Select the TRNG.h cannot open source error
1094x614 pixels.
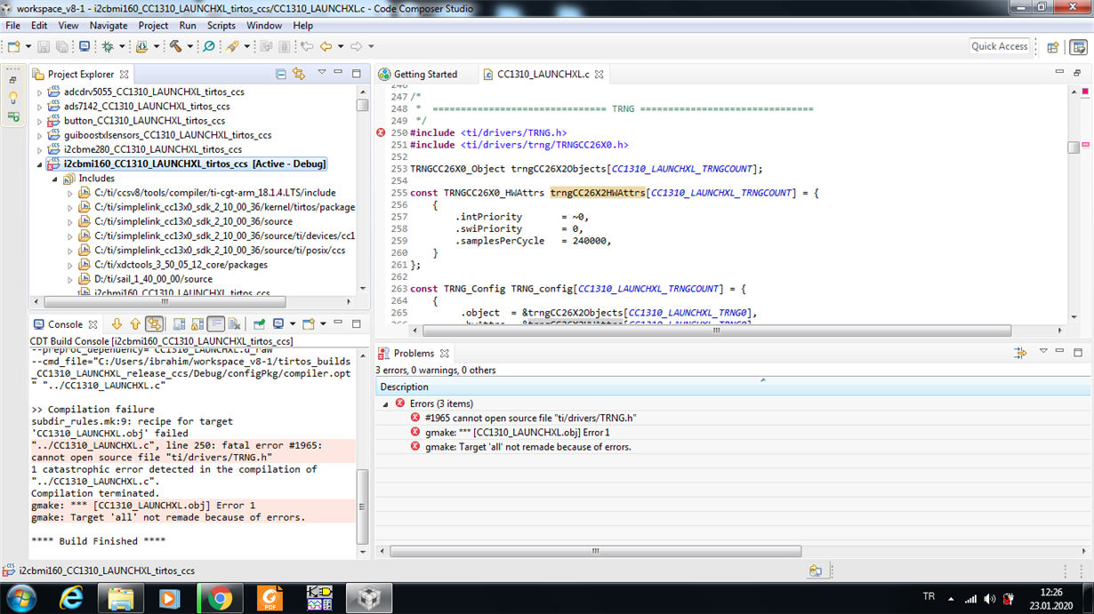click(529, 418)
